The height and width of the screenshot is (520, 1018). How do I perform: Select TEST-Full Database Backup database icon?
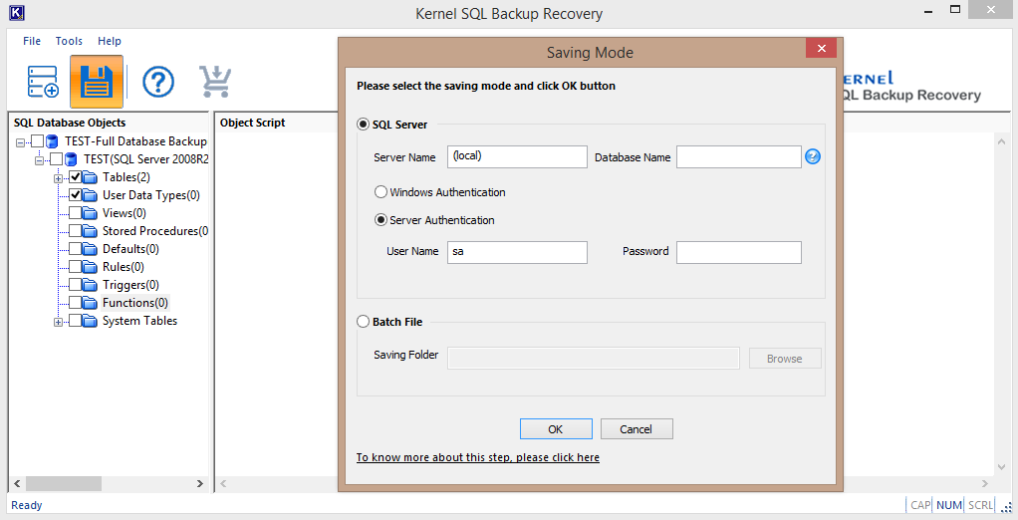tap(53, 140)
